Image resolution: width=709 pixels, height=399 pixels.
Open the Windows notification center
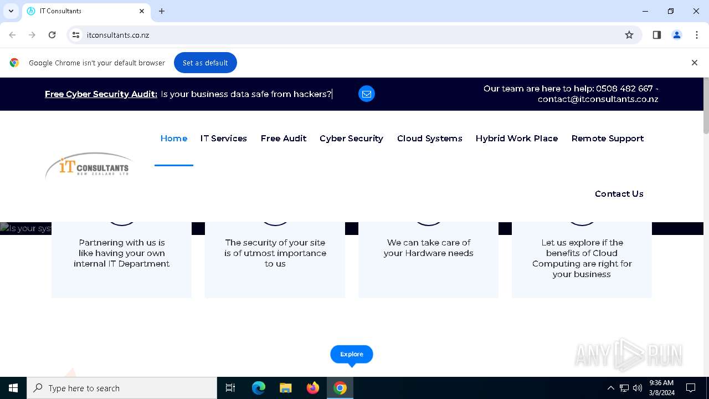pyautogui.click(x=691, y=388)
